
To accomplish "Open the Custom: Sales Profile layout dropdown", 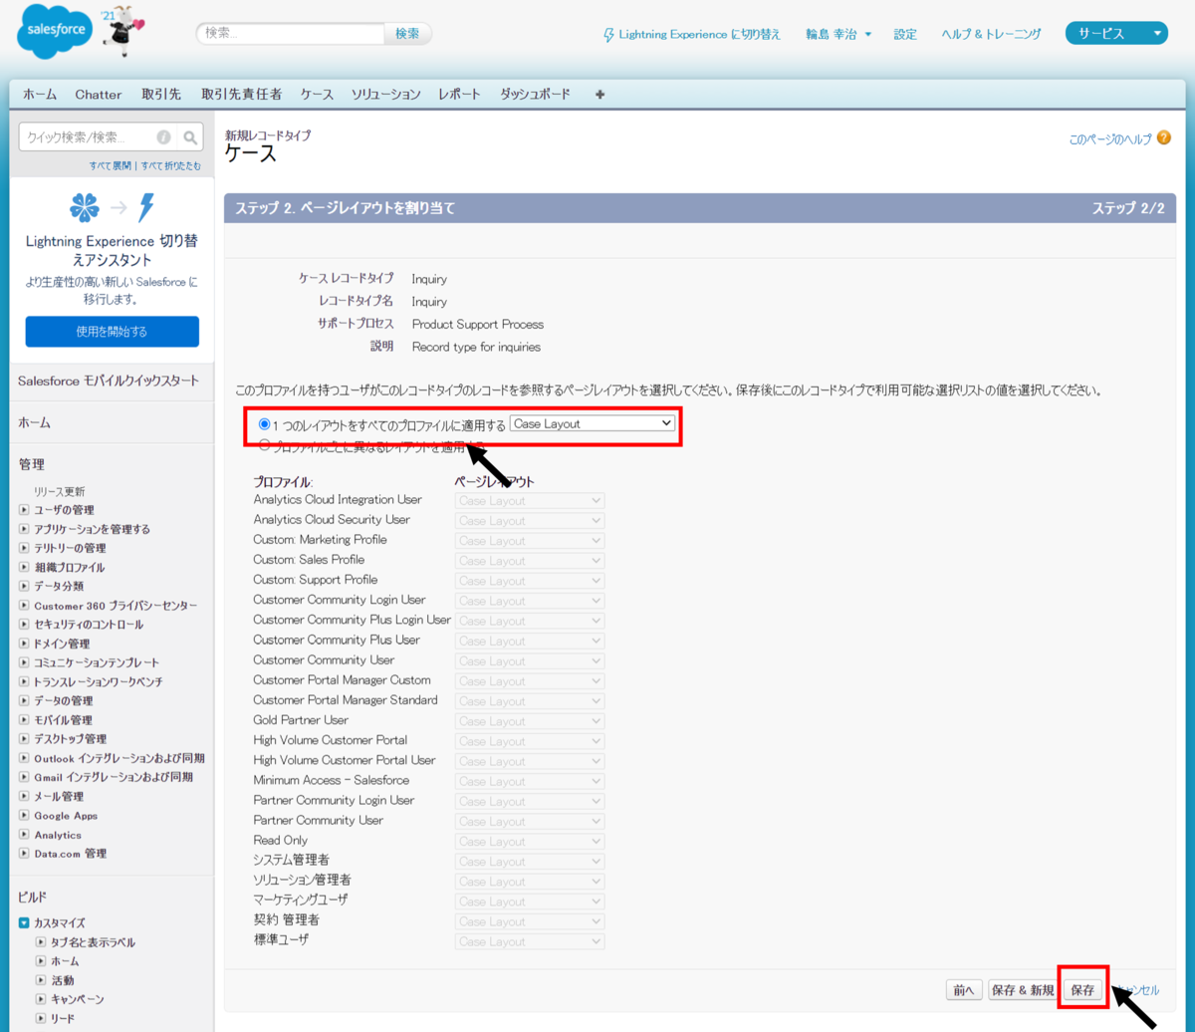I will coord(530,560).
